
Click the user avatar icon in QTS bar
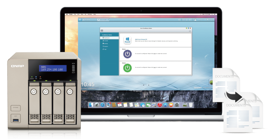coord(195,20)
